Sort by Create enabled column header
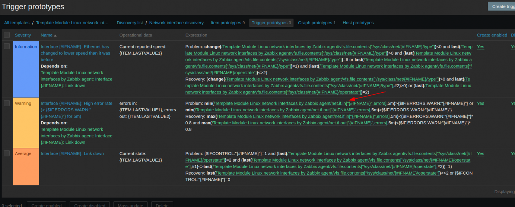Image resolution: width=515 pixels, height=207 pixels. coord(492,35)
